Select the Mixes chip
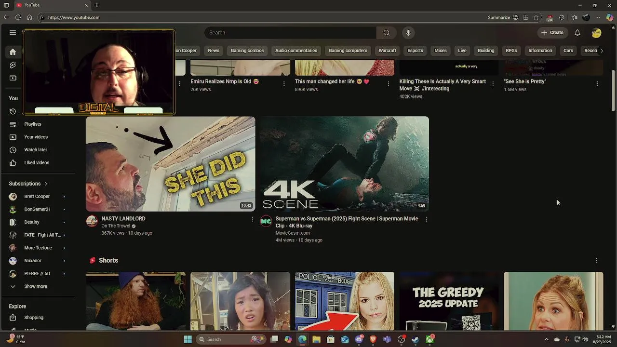The image size is (617, 347). coord(441,51)
